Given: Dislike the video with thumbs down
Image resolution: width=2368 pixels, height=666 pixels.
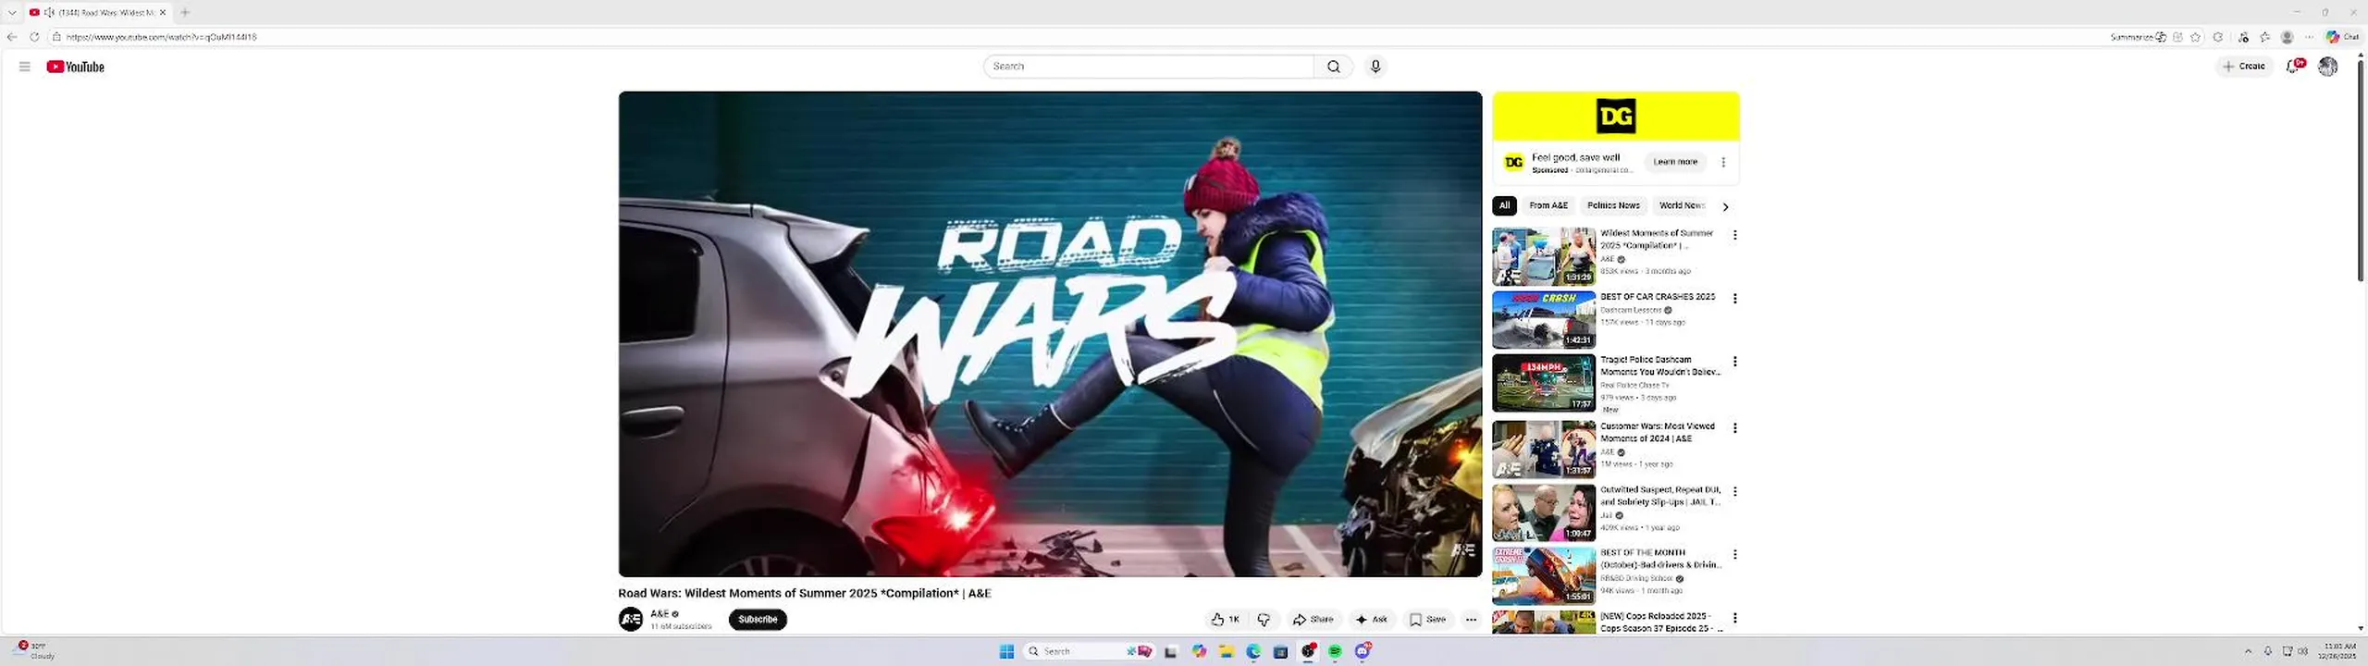Looking at the screenshot, I should point(1264,620).
